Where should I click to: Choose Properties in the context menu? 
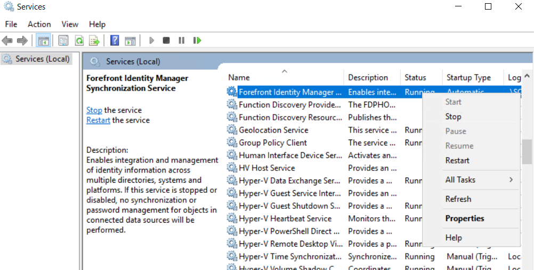click(471, 218)
